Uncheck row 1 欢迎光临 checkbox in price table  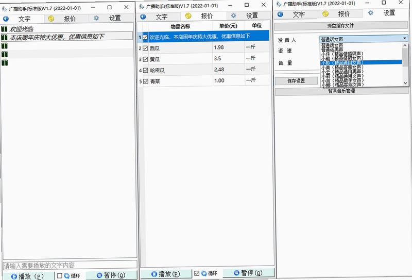[145, 37]
